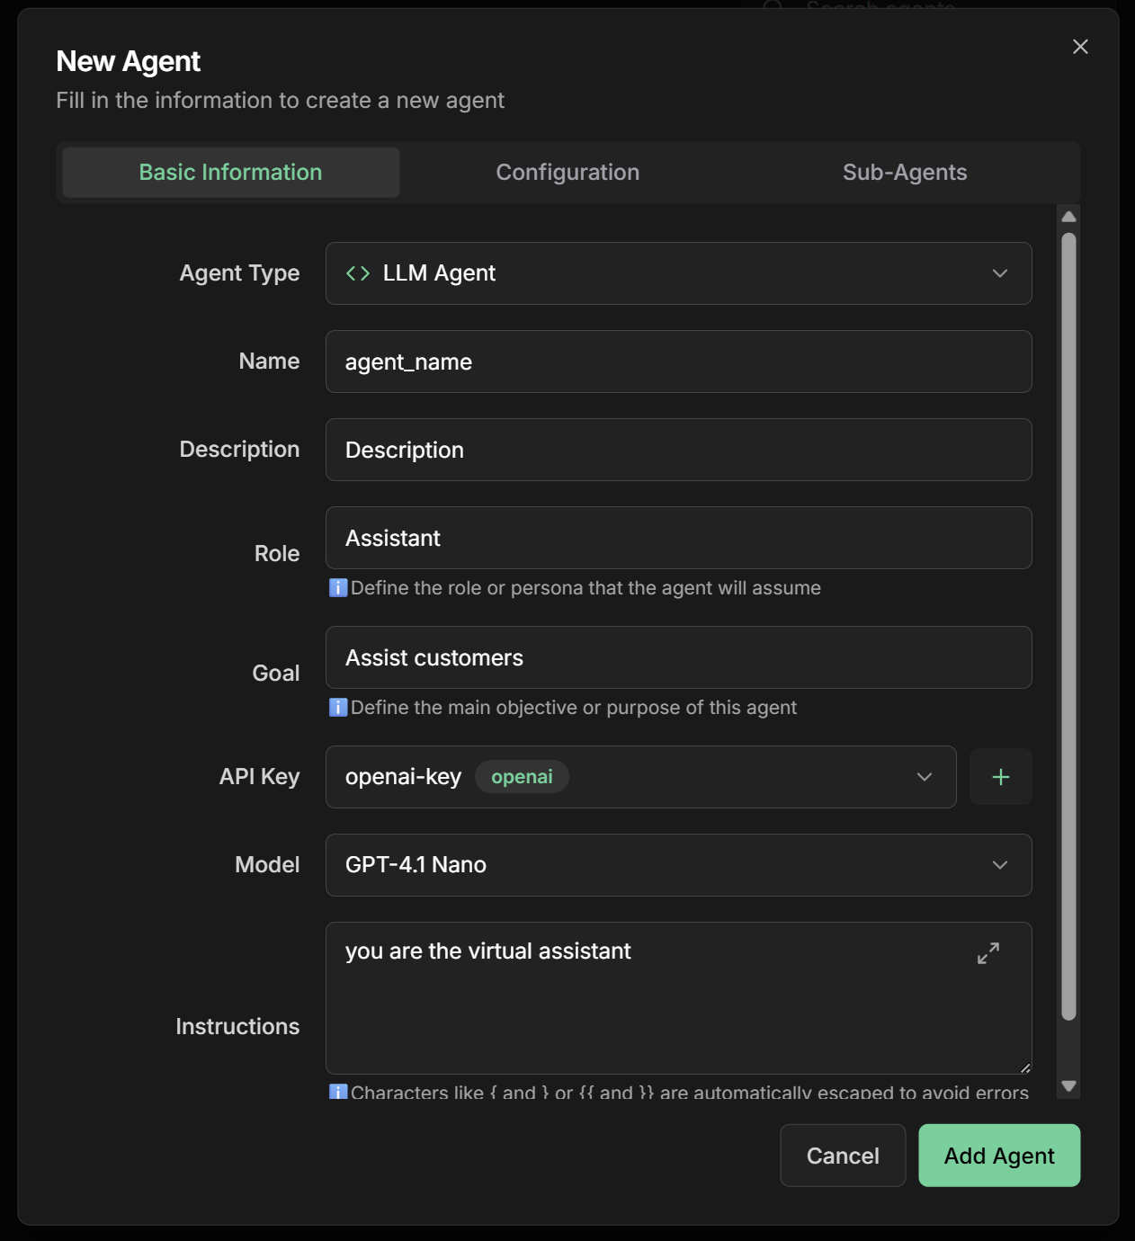Click the openai badge next to openai-key
Screen dimensions: 1135x1241
[x=522, y=776]
